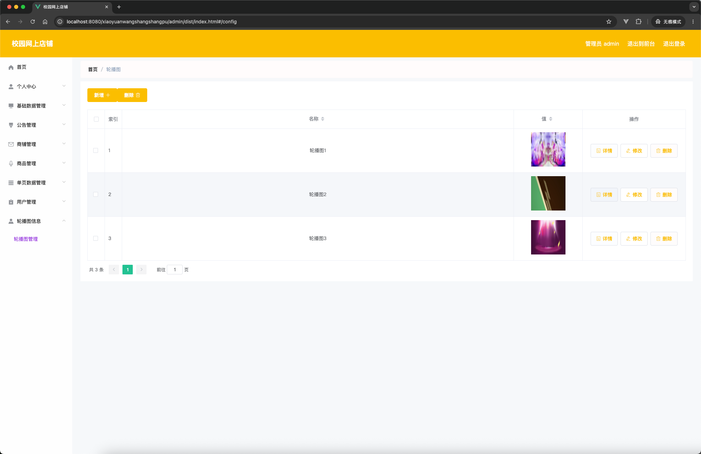
Task: Open the 首页 sidebar menu item
Action: (x=36, y=67)
